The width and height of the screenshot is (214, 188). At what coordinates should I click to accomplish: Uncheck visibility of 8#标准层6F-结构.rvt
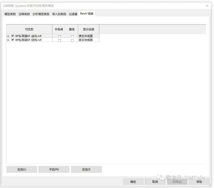pyautogui.click(x=13, y=40)
